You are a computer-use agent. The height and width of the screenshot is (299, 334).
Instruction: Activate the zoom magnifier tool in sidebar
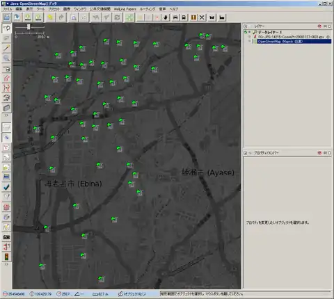point(7,58)
